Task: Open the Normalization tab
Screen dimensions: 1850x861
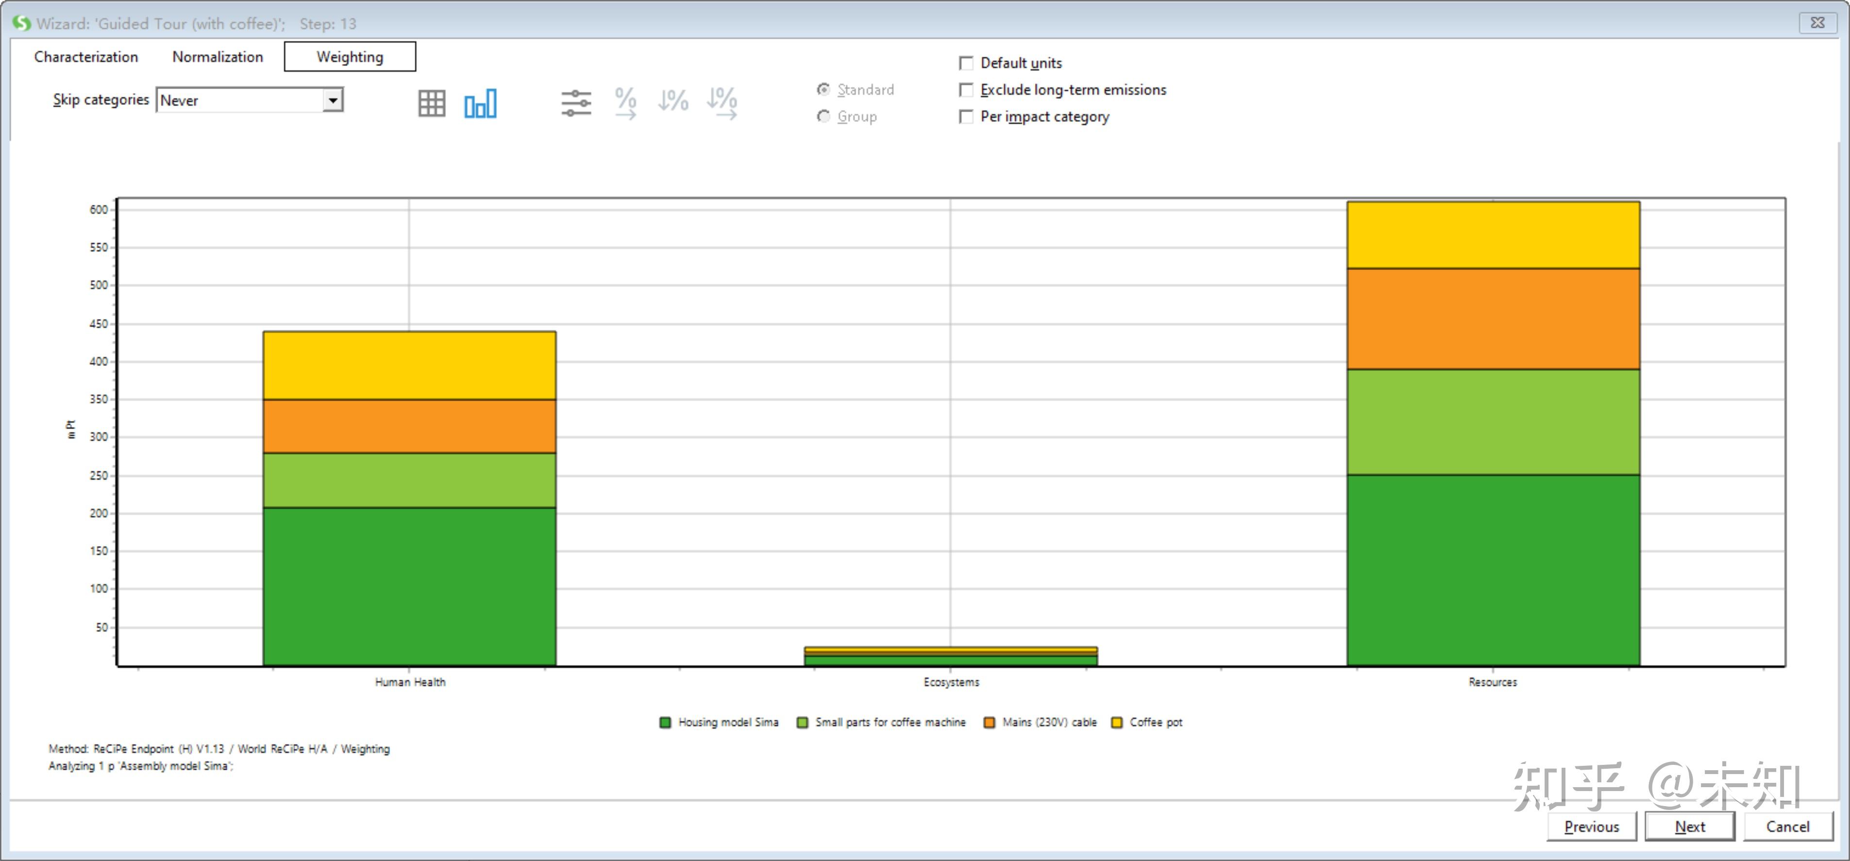Action: coord(218,57)
